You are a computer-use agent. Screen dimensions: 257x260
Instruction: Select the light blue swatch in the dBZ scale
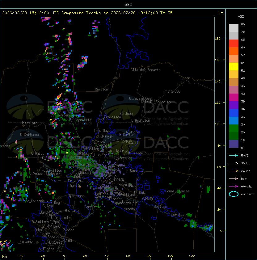click(x=234, y=120)
